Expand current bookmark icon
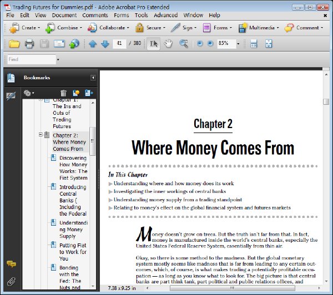 coord(89,93)
